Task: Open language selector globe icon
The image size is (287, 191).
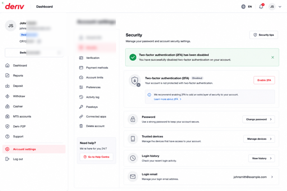Action: point(243,7)
